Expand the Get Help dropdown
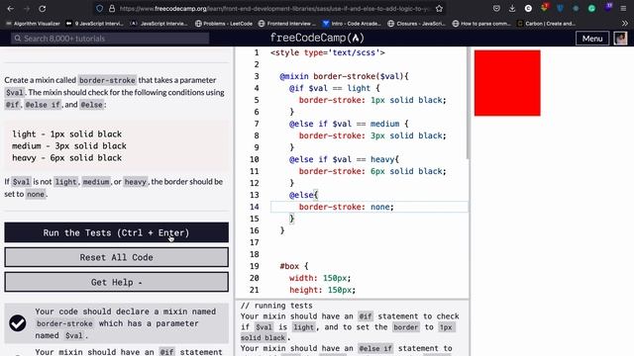The height and width of the screenshot is (356, 634). tap(117, 282)
